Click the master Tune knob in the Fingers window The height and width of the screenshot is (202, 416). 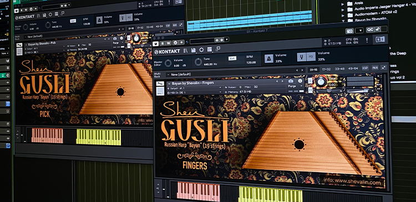click(x=198, y=61)
